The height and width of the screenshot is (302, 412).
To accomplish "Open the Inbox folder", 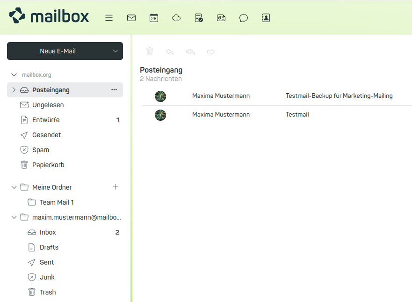I will click(65, 232).
